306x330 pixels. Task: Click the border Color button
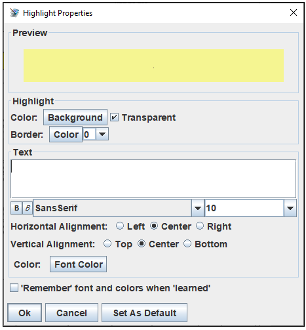66,134
